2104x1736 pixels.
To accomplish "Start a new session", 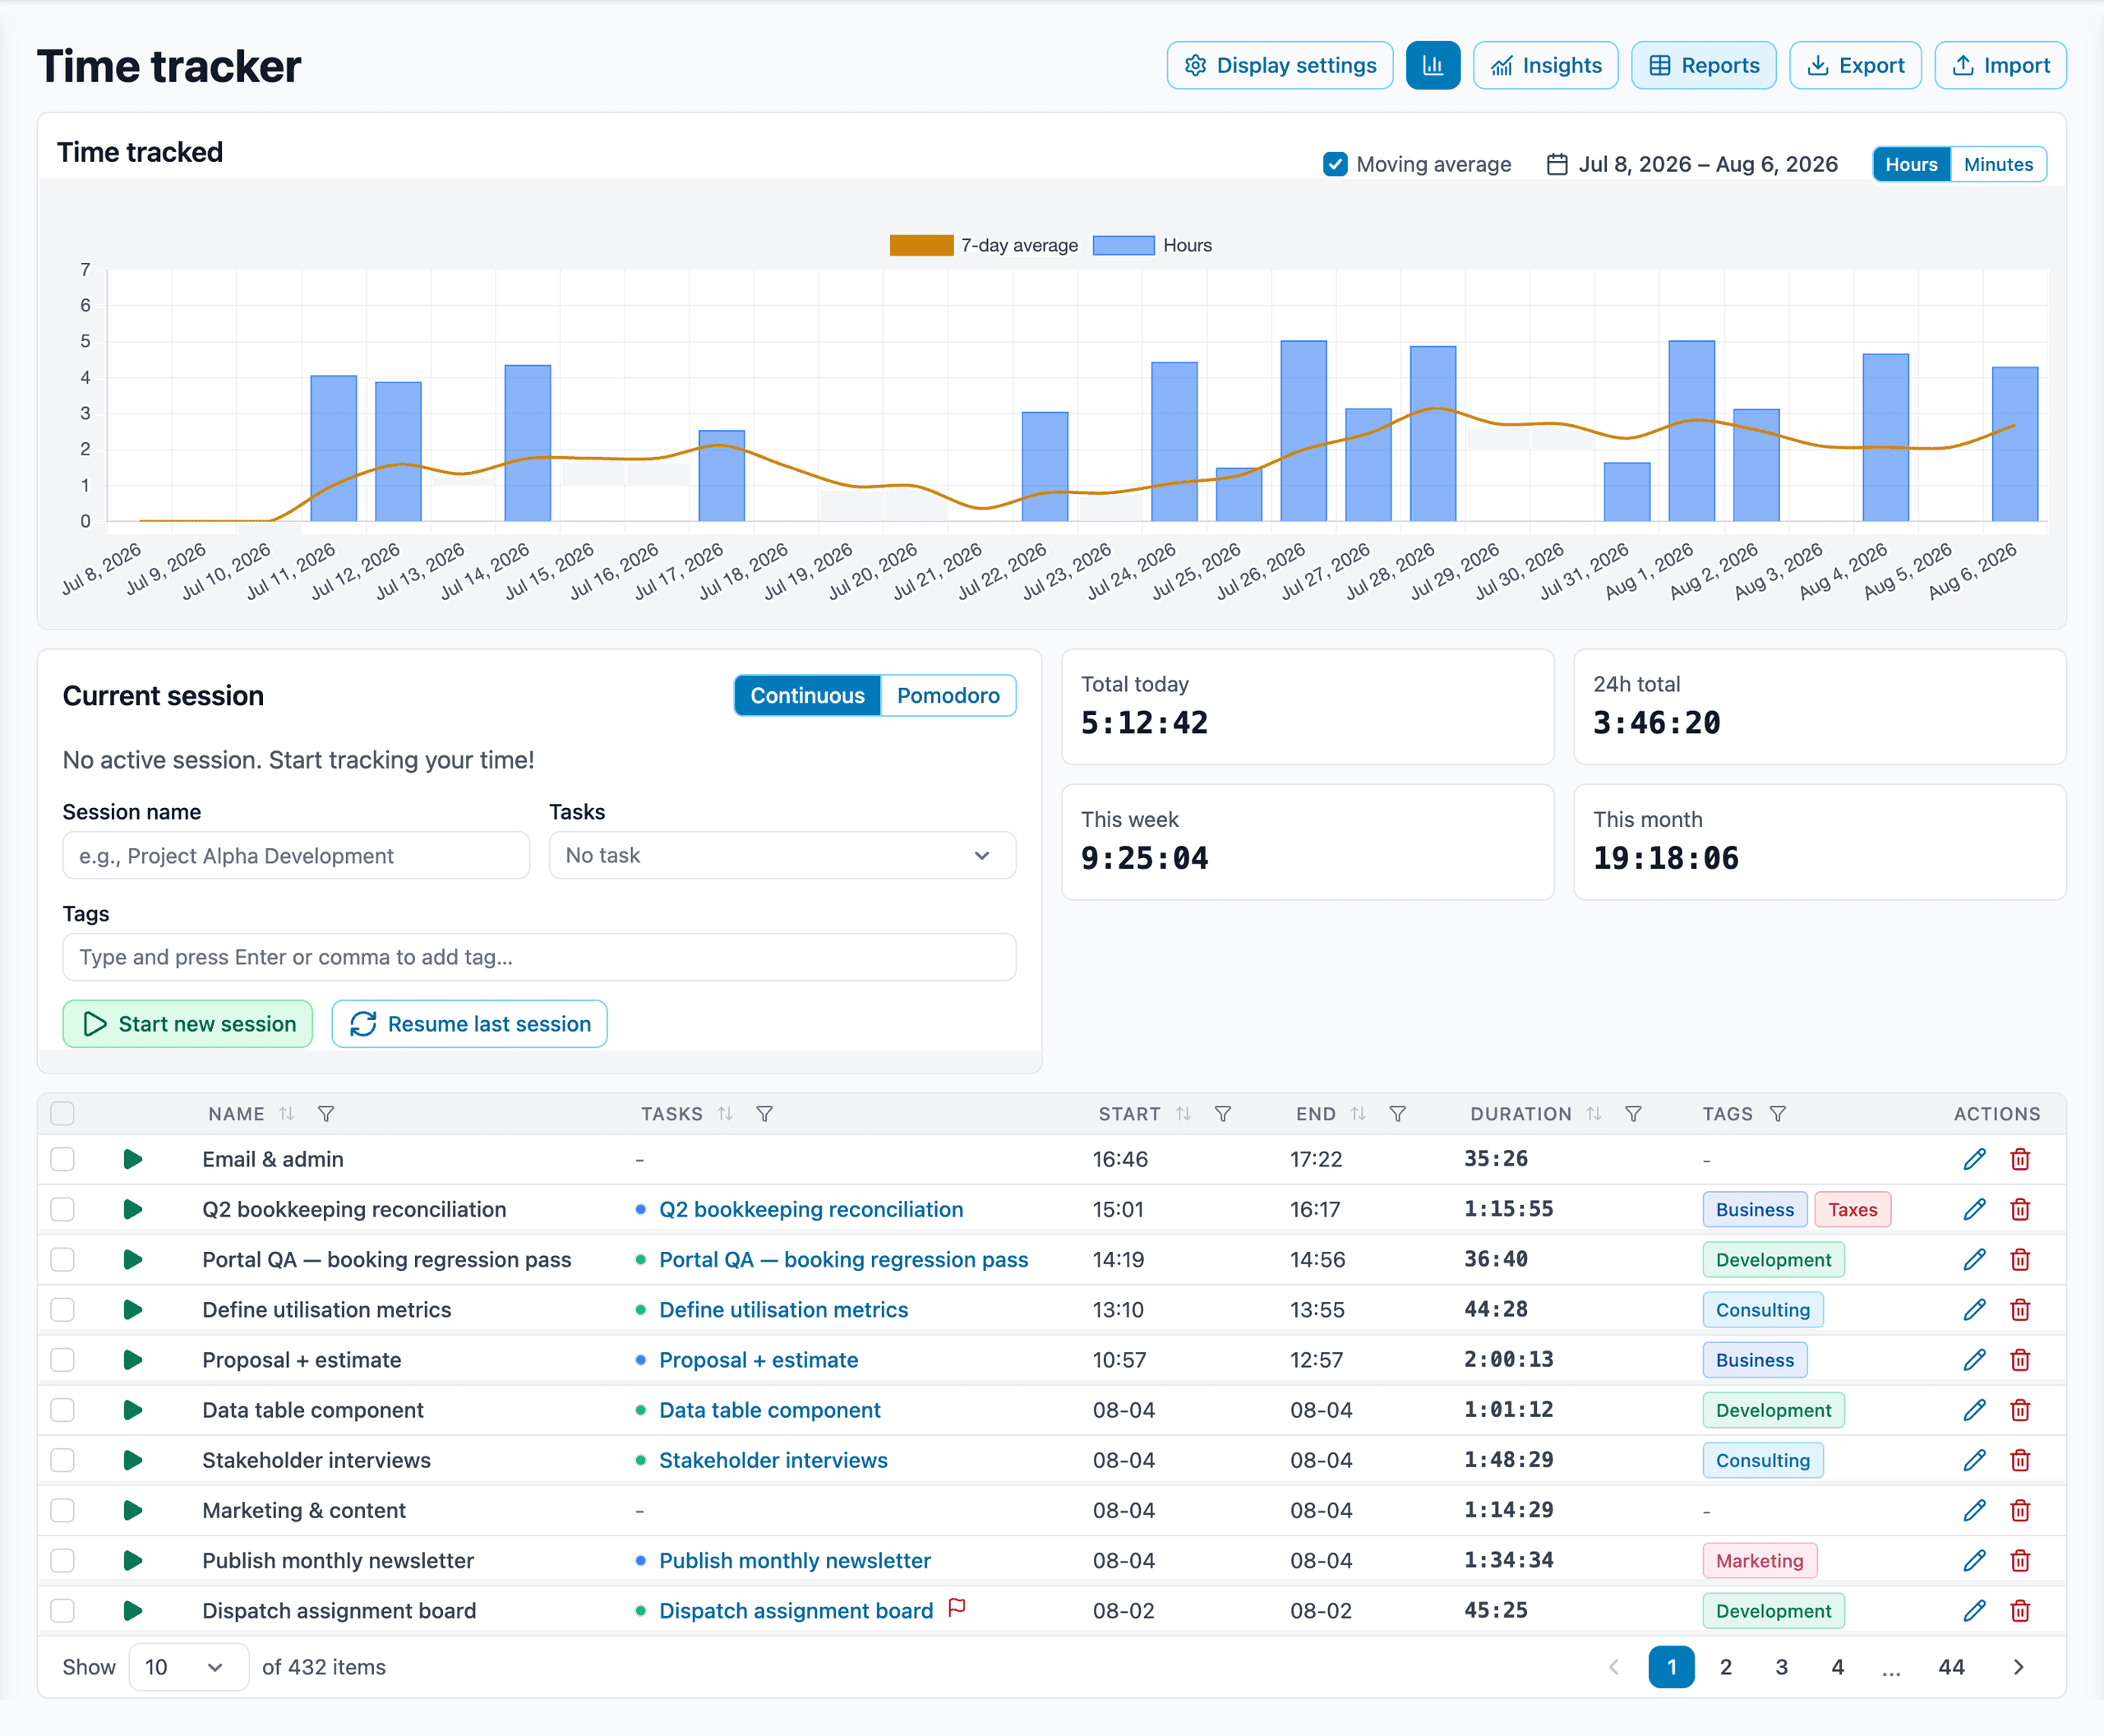I will coord(188,1024).
